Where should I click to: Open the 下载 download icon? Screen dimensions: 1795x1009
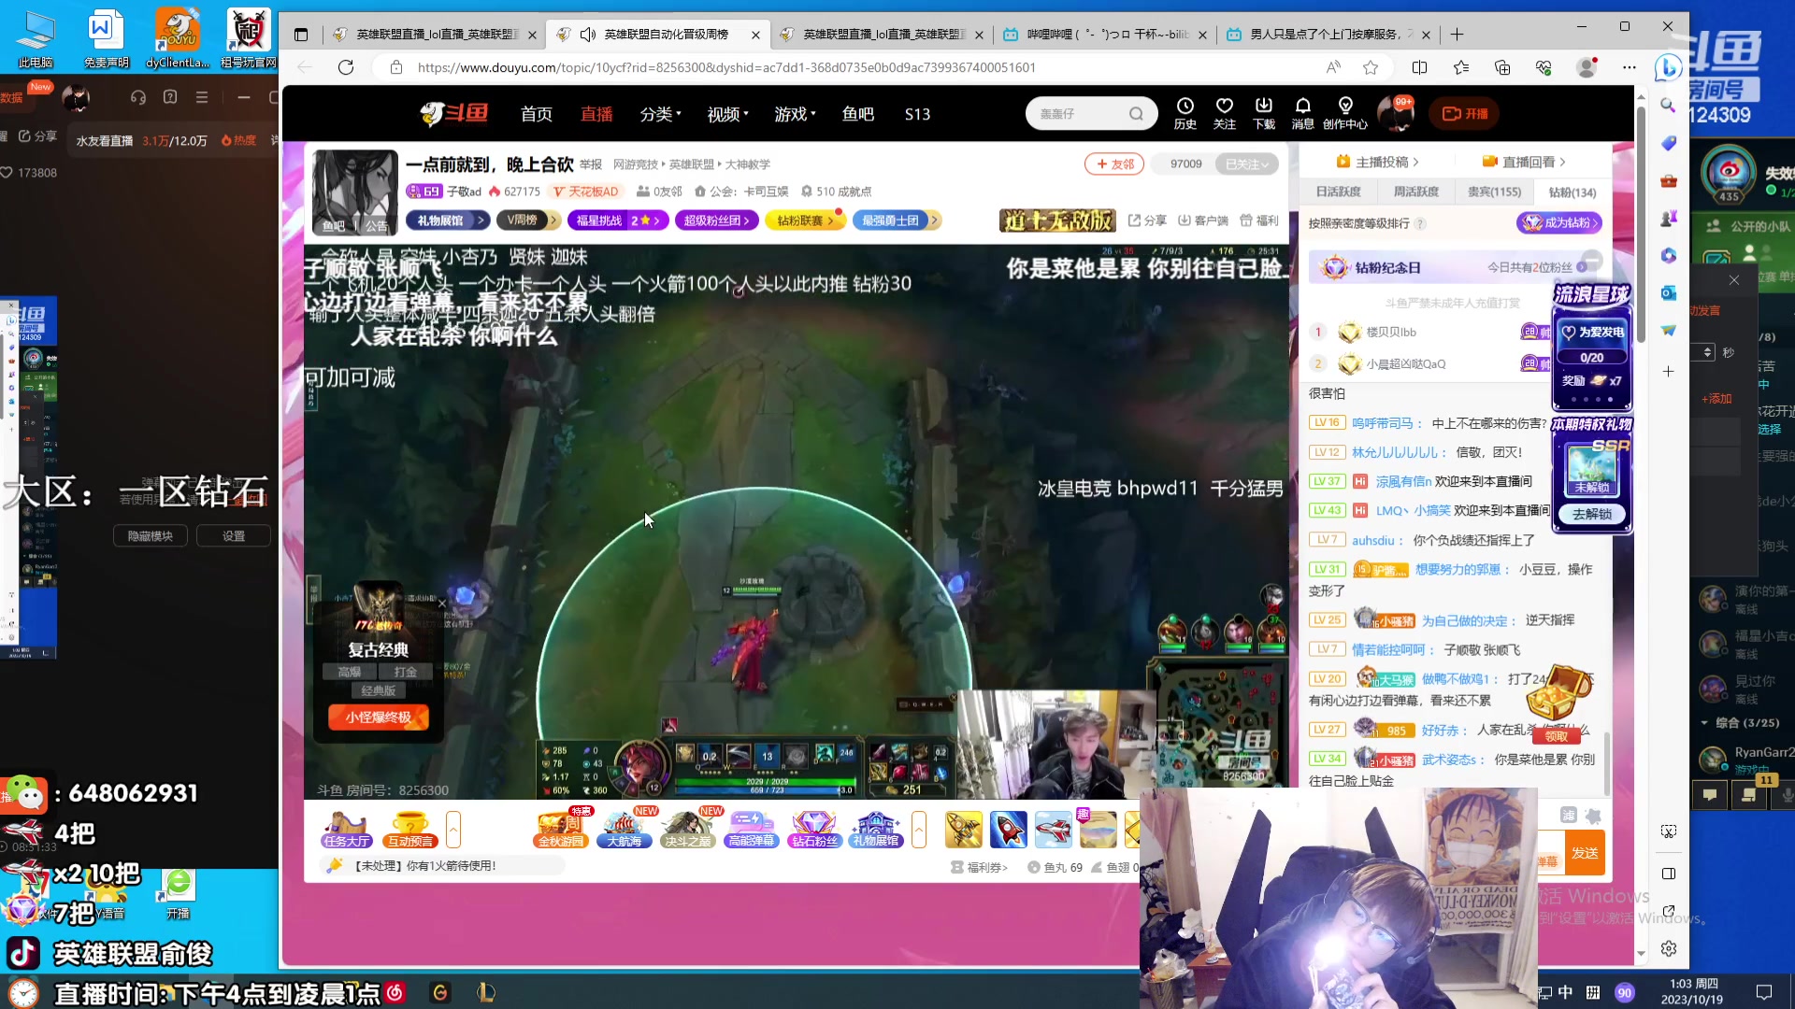click(1263, 113)
